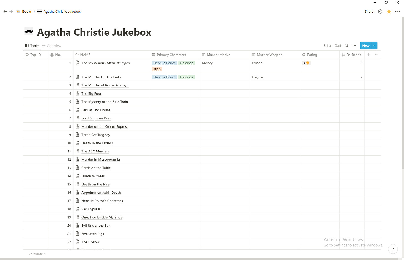Viewport: 404px width, 260px height.
Task: Click the page icon of Dumb Witness
Action: (x=78, y=176)
